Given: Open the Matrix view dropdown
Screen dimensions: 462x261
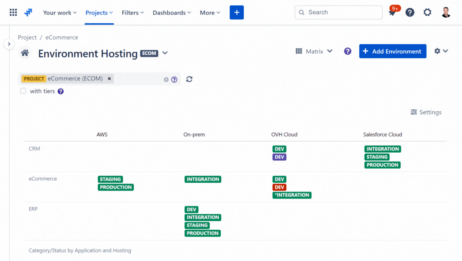Looking at the screenshot, I should point(314,51).
